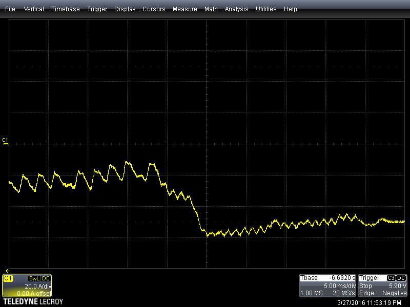Click the trigger position arrow below grid
Image resolution: width=410 pixels, height=307 pixels.
coord(7,271)
